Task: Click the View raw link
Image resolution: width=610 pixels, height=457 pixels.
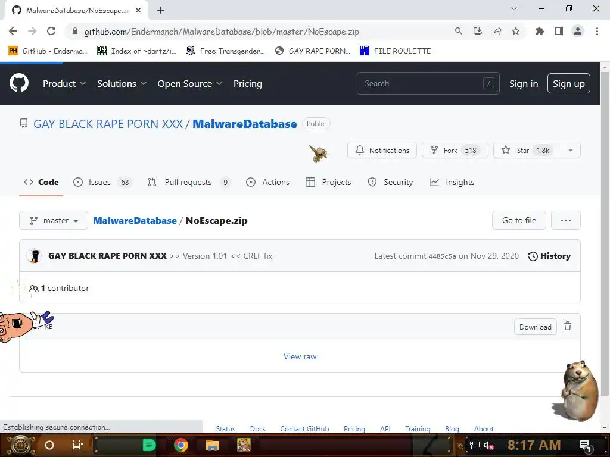Action: point(300,356)
